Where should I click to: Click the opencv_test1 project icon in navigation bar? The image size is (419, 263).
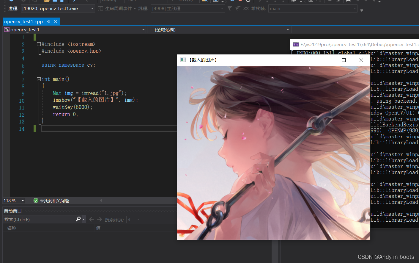(7, 30)
